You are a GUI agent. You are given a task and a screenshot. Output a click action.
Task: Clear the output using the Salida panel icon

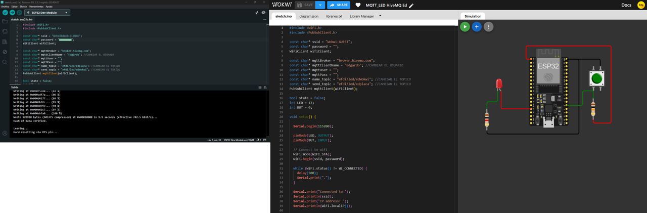click(260, 88)
